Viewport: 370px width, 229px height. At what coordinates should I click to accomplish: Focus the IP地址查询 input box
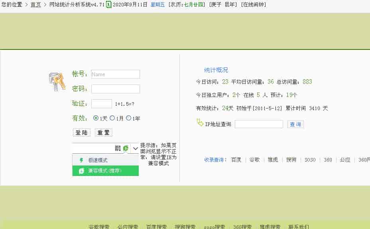(x=259, y=124)
